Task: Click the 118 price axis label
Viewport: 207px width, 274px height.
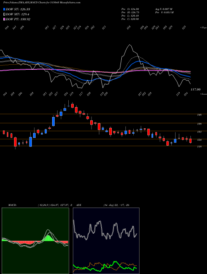Action: 200,147
